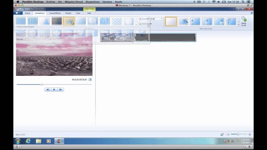
Task: Open the quick access toolbar customize dropdown
Action: click(30, 9)
